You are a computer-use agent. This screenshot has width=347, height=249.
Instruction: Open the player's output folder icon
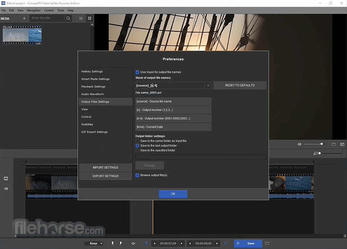click(x=334, y=144)
